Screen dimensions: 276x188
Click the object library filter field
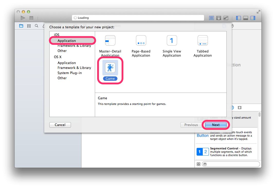(231, 164)
